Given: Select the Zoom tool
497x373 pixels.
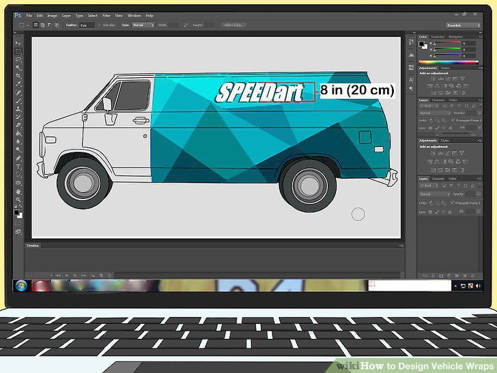Looking at the screenshot, I should (x=18, y=199).
